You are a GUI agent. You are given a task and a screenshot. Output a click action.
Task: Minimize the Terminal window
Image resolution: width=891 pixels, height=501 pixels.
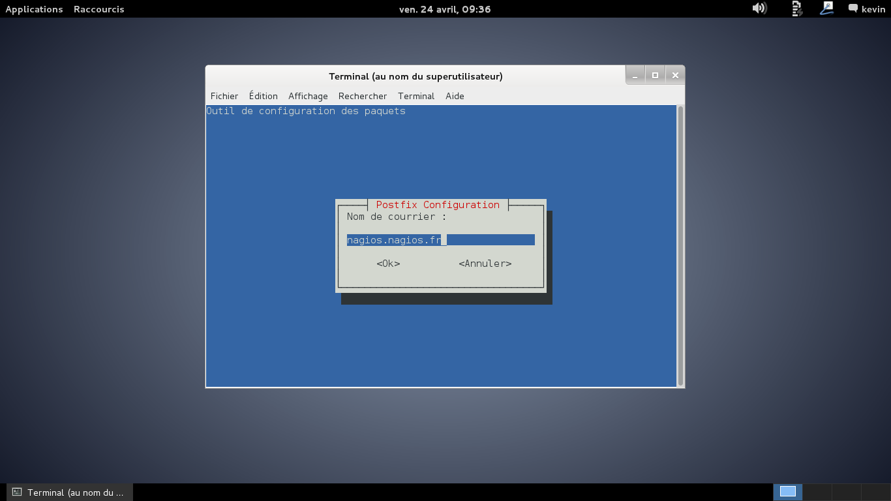click(635, 75)
